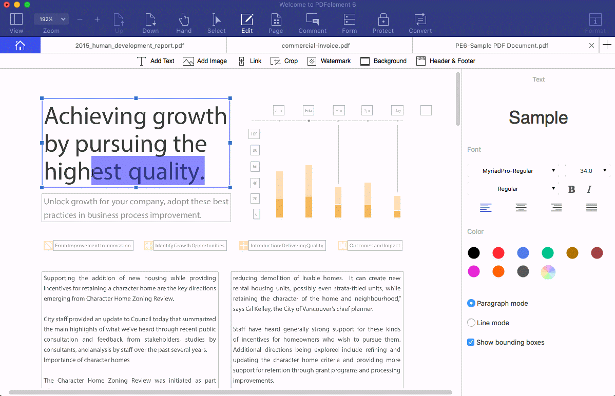Select the Hand tool

coord(184,23)
